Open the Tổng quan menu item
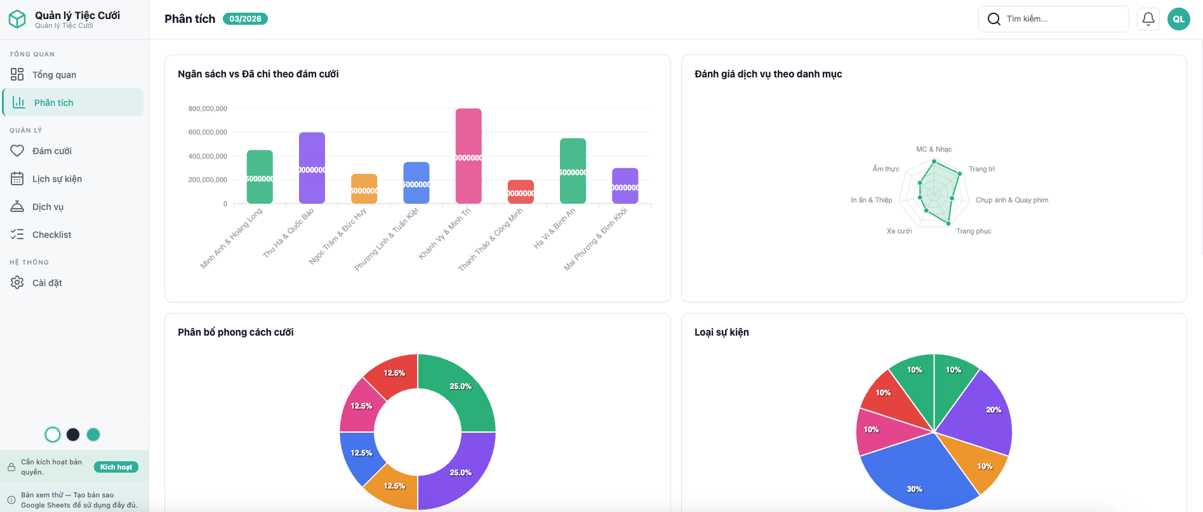1203x512 pixels. click(54, 75)
